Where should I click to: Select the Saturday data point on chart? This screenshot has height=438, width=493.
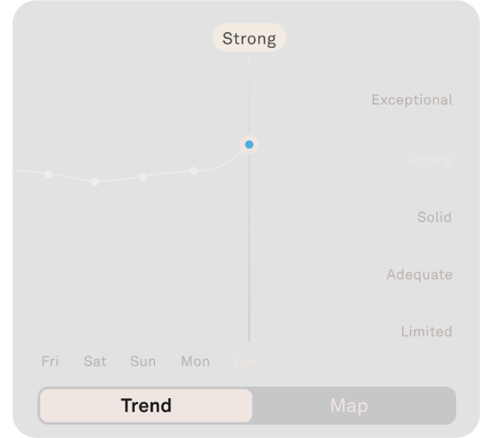(95, 181)
